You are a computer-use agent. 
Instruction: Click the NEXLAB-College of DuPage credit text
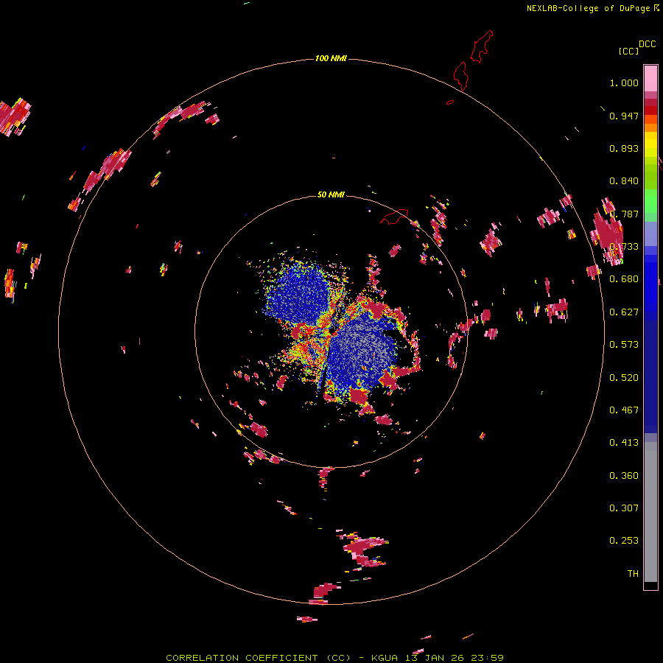click(x=588, y=8)
